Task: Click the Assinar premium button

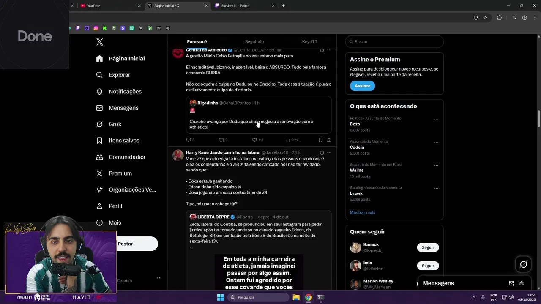Action: point(362,86)
